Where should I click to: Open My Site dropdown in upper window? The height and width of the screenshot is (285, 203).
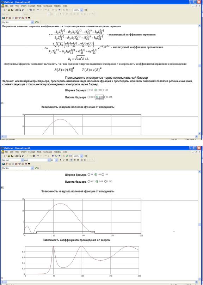point(32,22)
